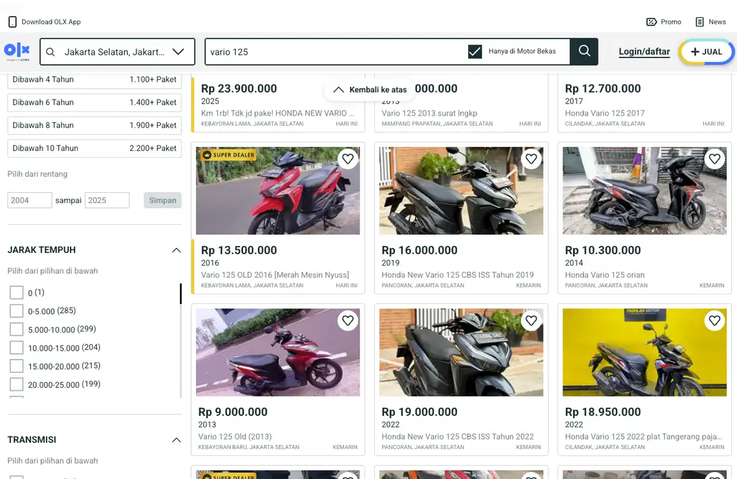The width and height of the screenshot is (737, 479).
Task: Favorite the Rp 18.950.000 Vario 2022 listing
Action: 715,321
